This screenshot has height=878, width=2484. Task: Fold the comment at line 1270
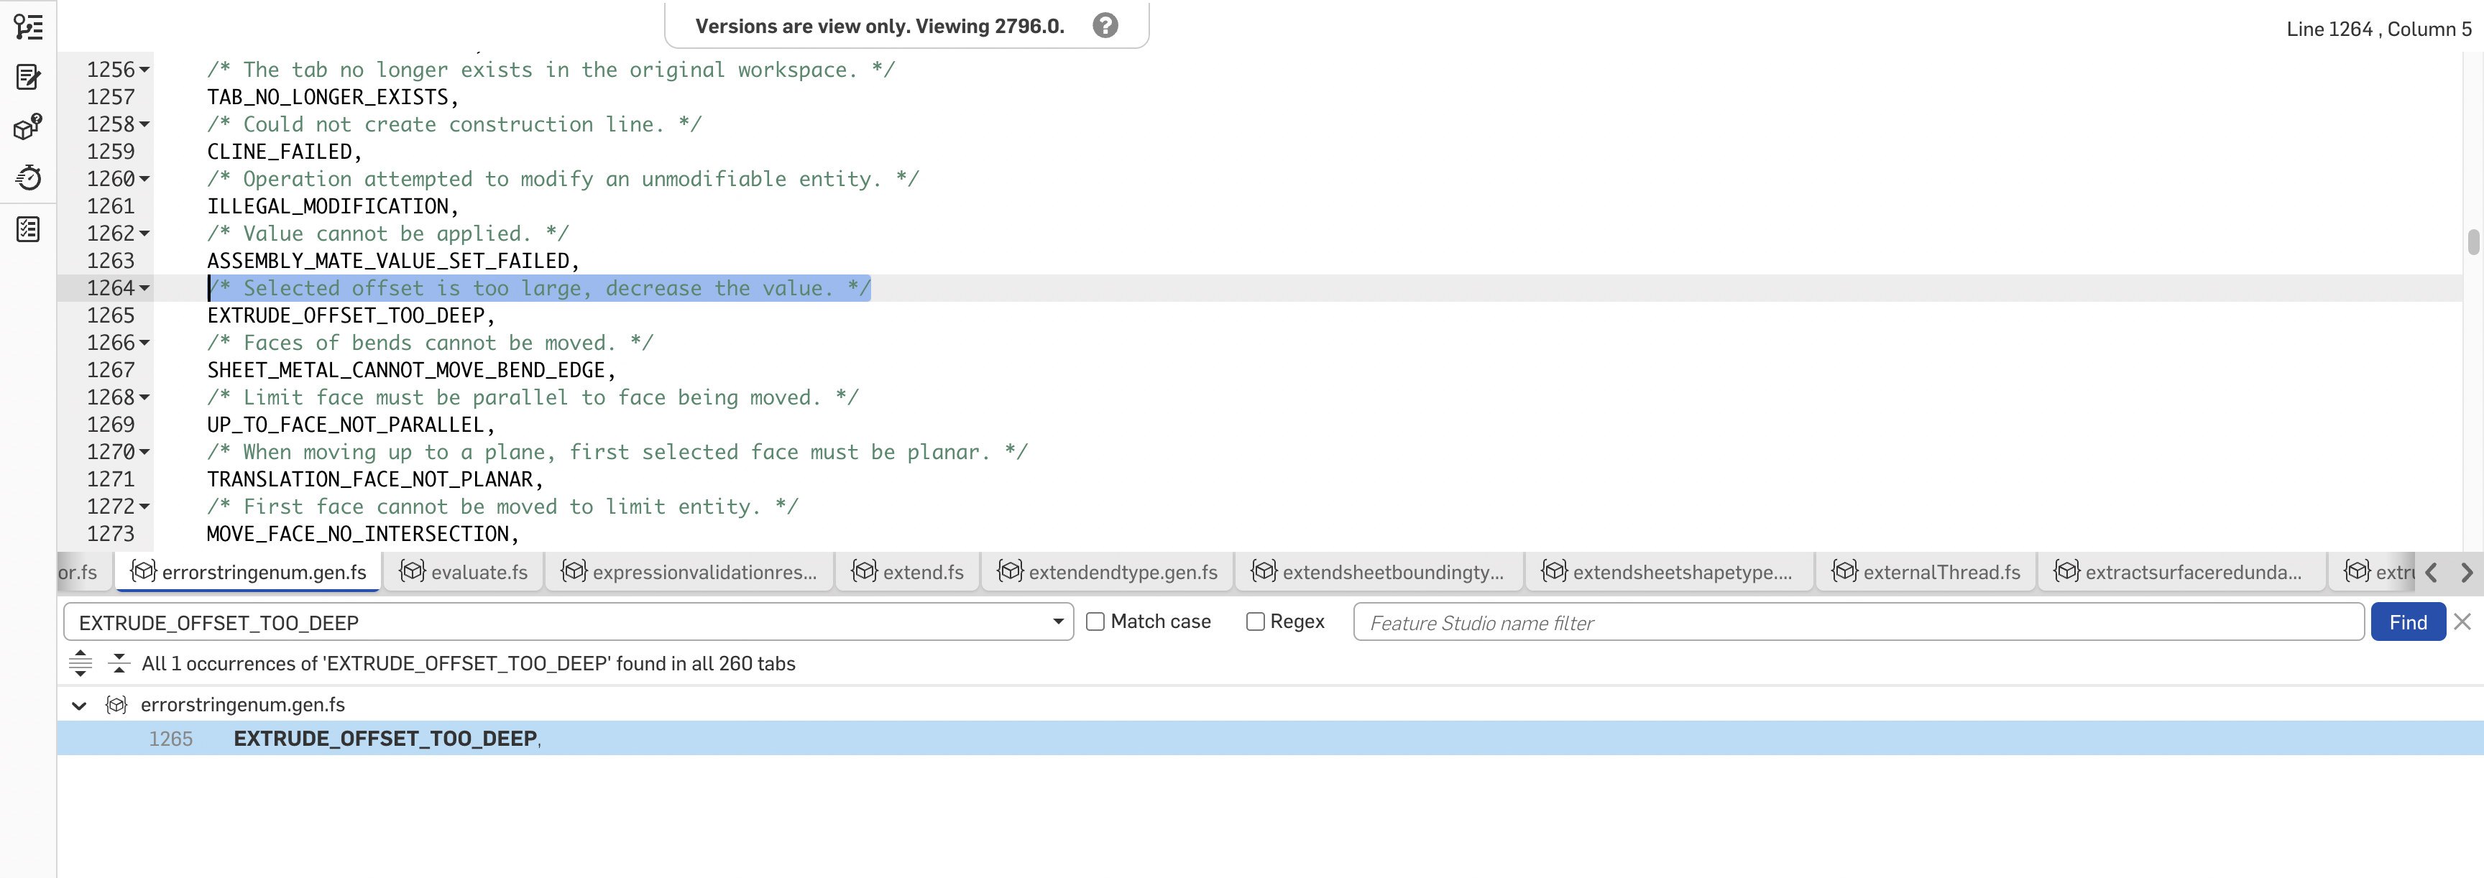coord(144,452)
